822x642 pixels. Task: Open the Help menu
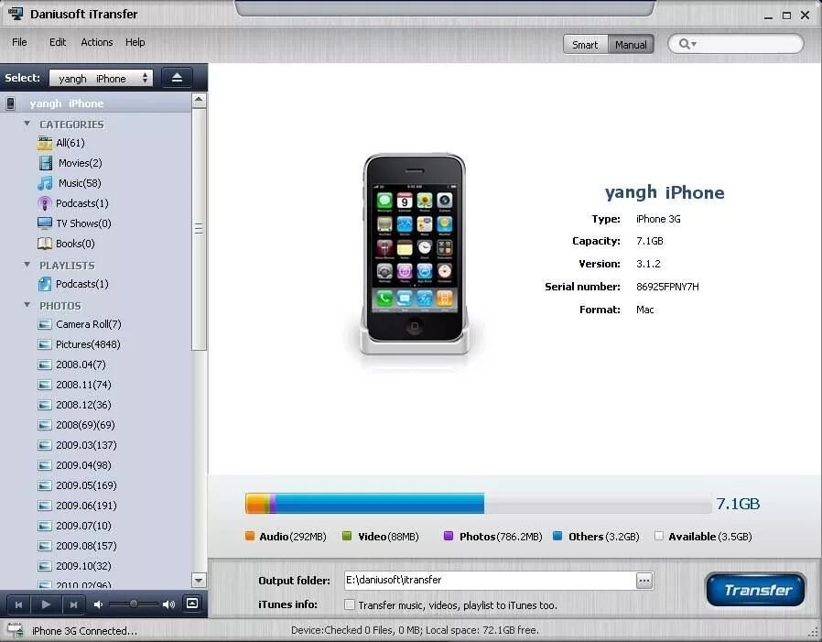135,42
